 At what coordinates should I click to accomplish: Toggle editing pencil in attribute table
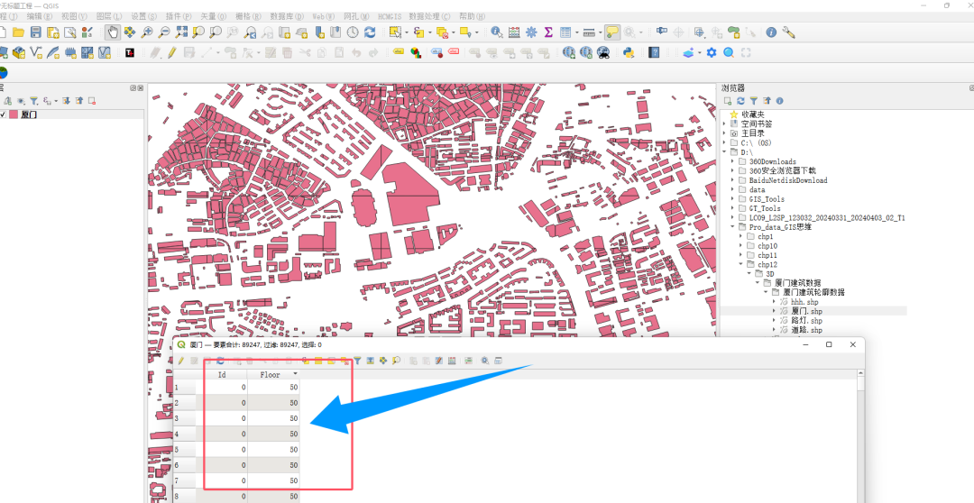tap(180, 361)
